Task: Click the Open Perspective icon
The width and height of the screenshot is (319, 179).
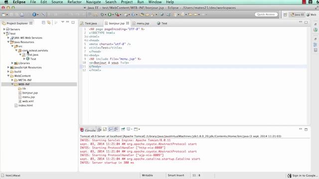Action: point(285,14)
